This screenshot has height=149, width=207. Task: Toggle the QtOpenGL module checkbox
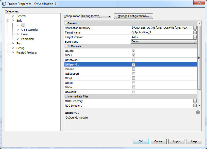pos(133,64)
